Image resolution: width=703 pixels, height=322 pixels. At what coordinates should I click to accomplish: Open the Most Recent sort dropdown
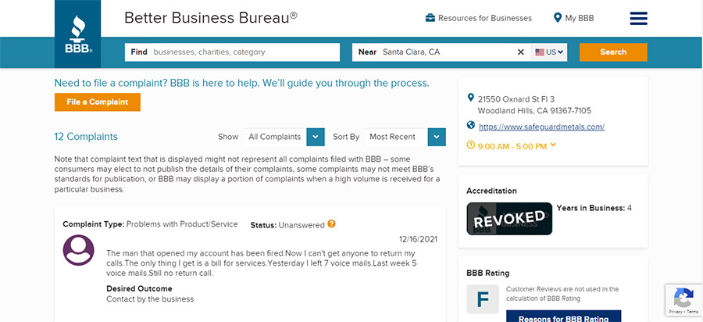pyautogui.click(x=405, y=137)
